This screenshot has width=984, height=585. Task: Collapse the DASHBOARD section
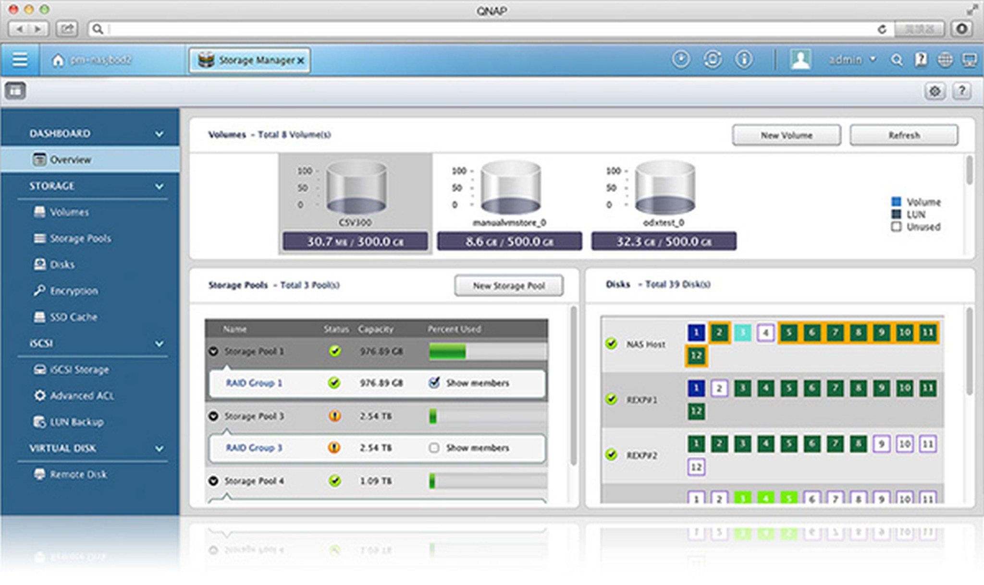[159, 134]
